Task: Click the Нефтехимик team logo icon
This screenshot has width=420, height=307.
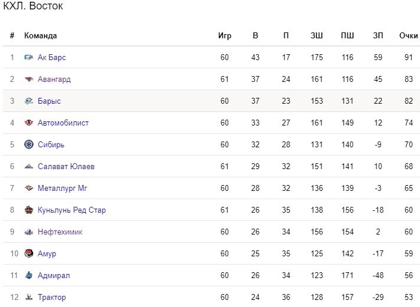Action: point(29,232)
